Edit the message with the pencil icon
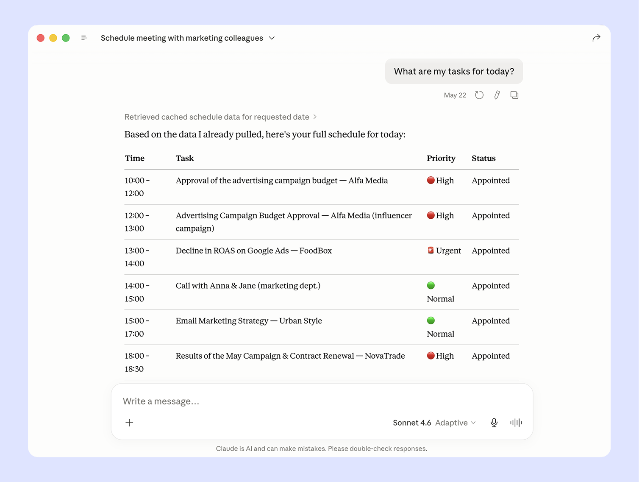 [x=497, y=95]
